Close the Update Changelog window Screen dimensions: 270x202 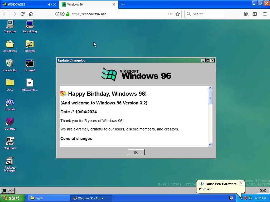click(x=213, y=60)
